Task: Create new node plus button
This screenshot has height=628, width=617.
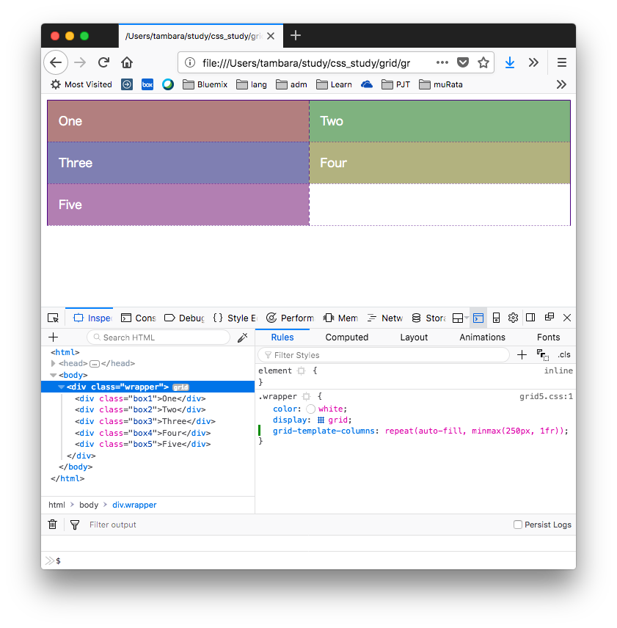Action: tap(54, 337)
